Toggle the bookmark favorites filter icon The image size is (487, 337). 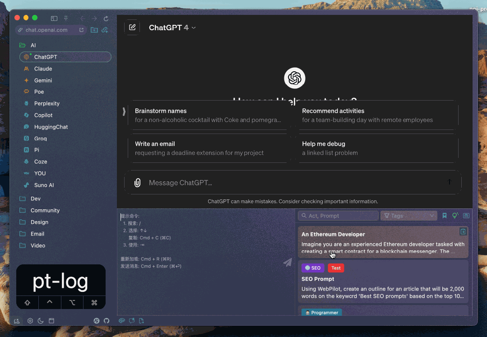click(x=445, y=216)
